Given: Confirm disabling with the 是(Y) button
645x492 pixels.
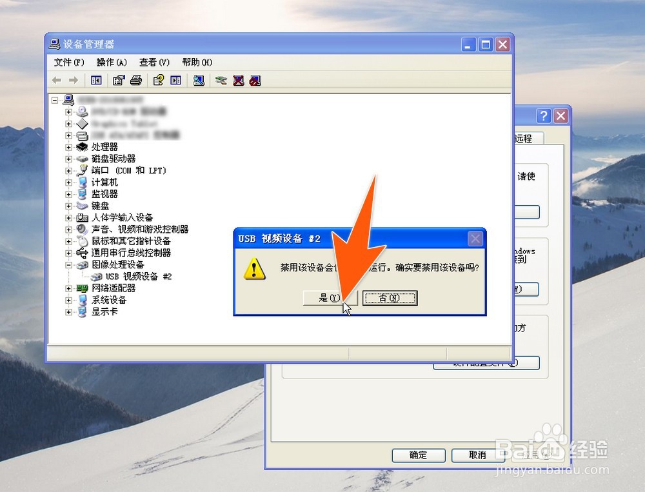Looking at the screenshot, I should [x=330, y=298].
